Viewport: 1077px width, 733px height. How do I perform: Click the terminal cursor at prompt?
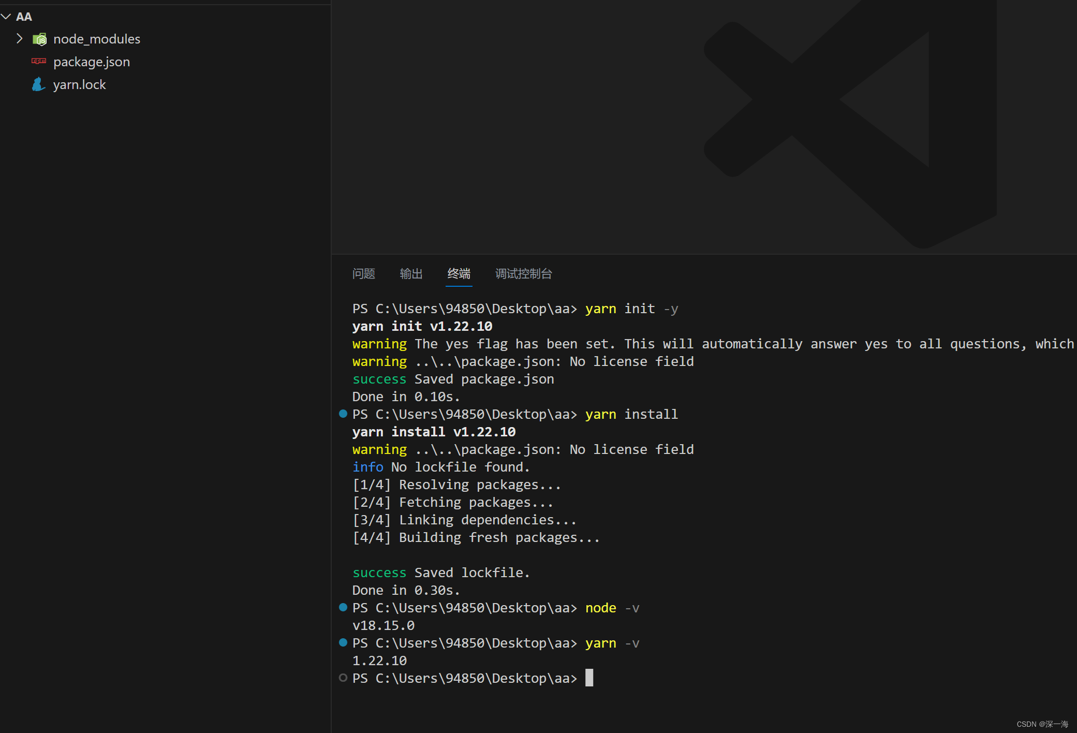pos(589,678)
